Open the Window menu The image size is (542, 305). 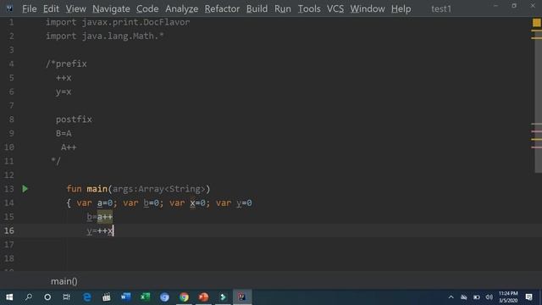(x=368, y=8)
